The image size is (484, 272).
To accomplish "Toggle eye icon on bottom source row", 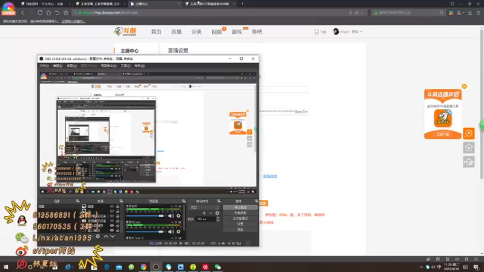I will pos(112,230).
